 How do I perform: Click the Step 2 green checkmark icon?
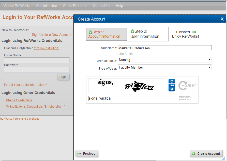click(x=132, y=31)
